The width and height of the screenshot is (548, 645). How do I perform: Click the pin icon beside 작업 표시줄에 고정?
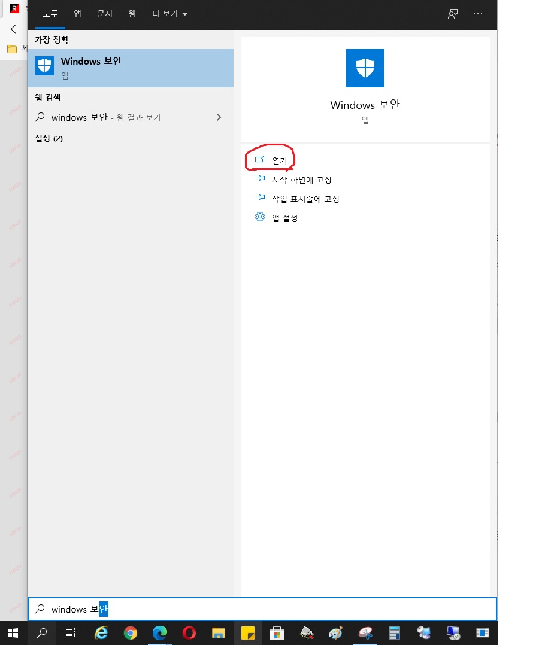[260, 198]
